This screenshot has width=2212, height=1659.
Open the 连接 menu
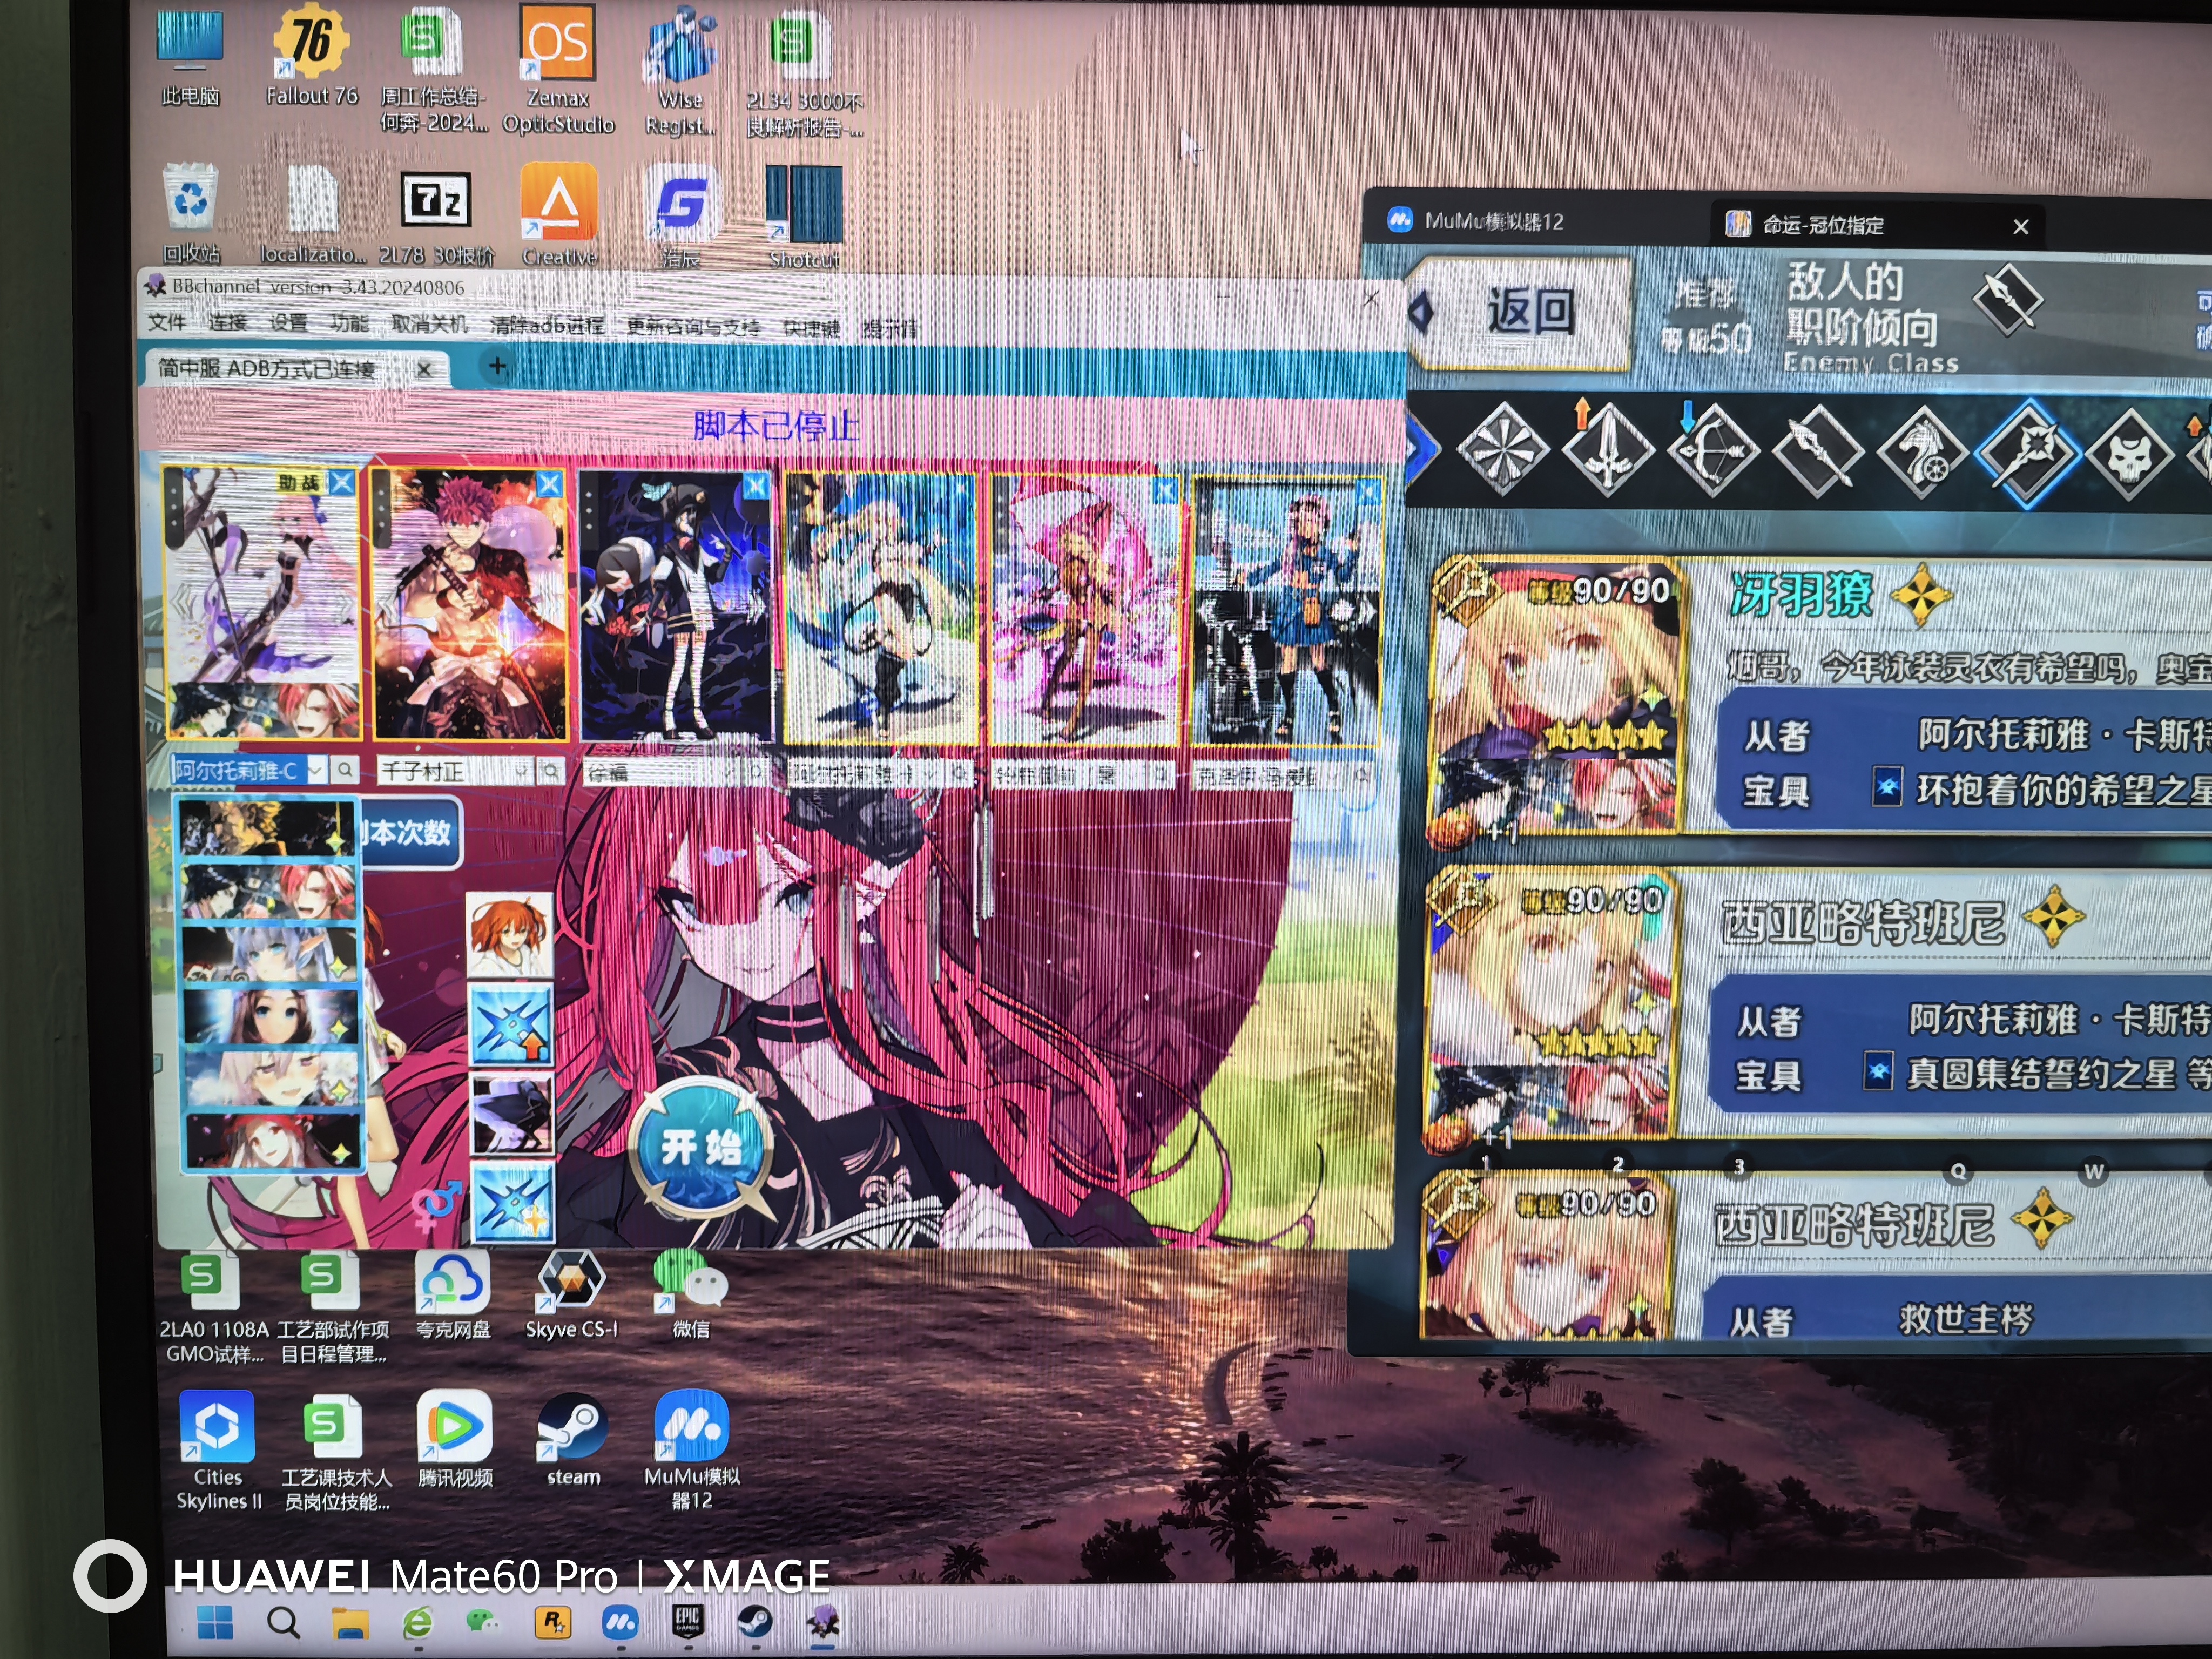tap(227, 322)
